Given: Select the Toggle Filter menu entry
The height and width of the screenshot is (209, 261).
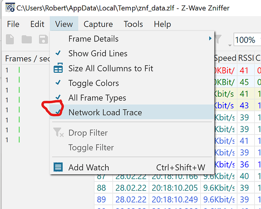Looking at the screenshot, I should click(91, 147).
